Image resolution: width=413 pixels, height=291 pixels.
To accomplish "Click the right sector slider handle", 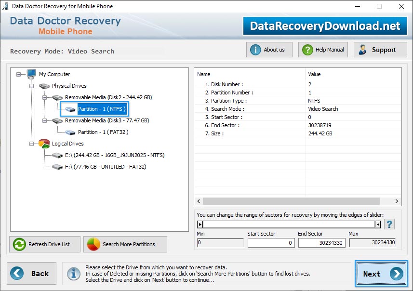I will click(378, 225).
